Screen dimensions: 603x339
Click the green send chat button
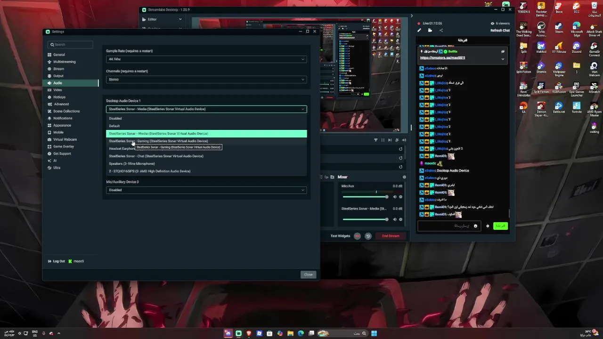pos(500,226)
